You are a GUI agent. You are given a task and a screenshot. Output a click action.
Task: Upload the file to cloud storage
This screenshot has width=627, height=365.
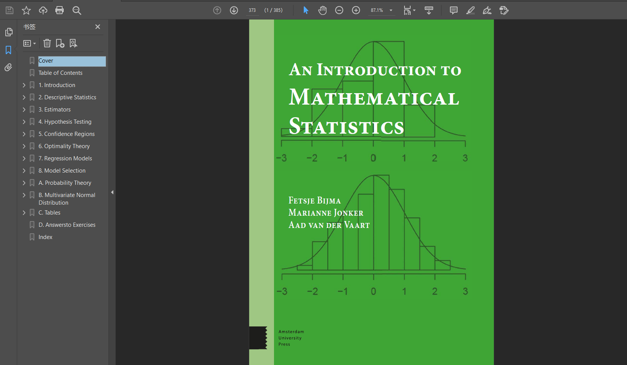pos(43,10)
